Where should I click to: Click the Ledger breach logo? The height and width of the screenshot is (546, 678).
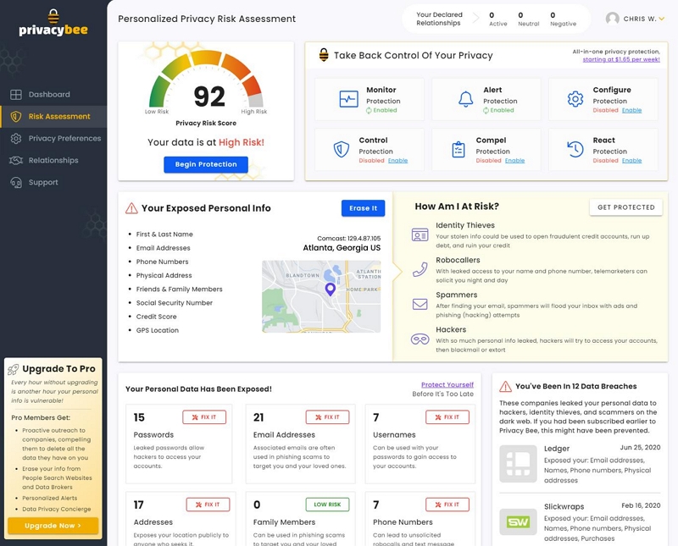pyautogui.click(x=518, y=464)
